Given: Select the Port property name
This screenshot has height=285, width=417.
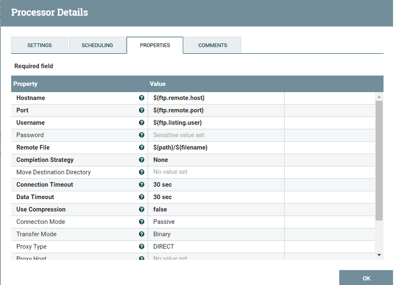Looking at the screenshot, I should point(23,110).
